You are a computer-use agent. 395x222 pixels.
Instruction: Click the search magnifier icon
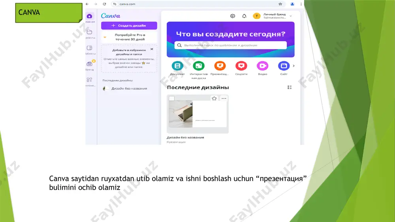(x=179, y=45)
